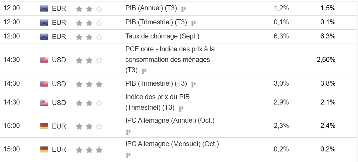358x162 pixels.
Task: Click the USD currency label for Indice des prix du PIB
Action: (x=59, y=103)
